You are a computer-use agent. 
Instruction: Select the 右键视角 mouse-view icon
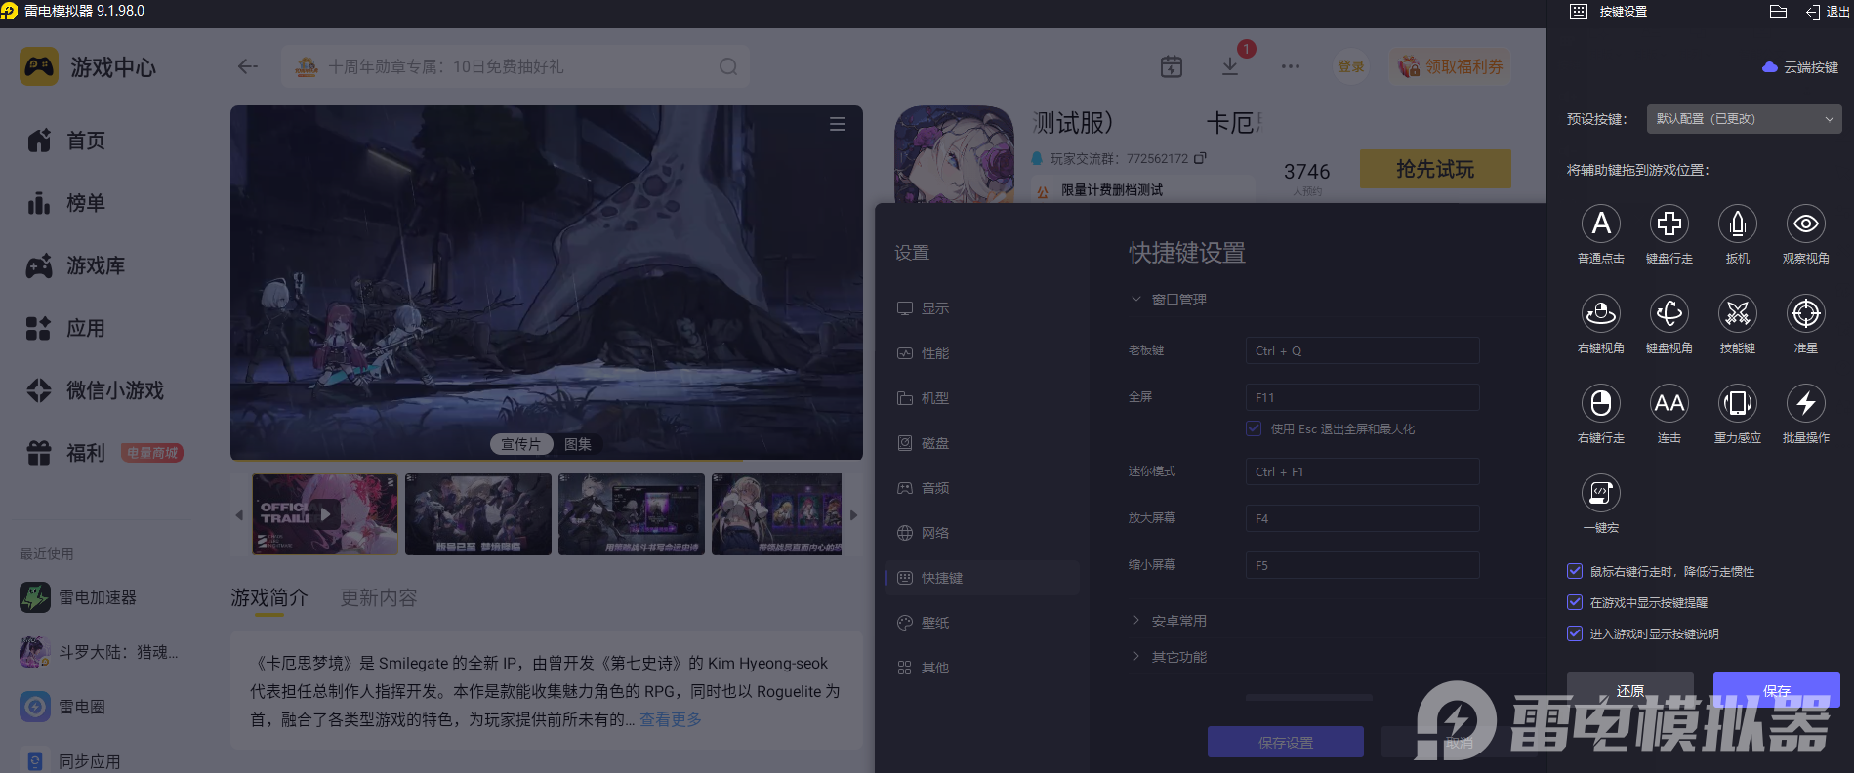click(1601, 314)
